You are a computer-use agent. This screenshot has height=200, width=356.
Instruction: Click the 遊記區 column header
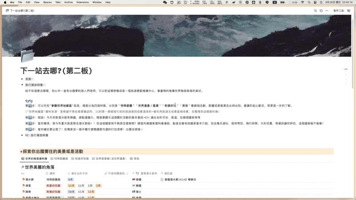(x=166, y=173)
